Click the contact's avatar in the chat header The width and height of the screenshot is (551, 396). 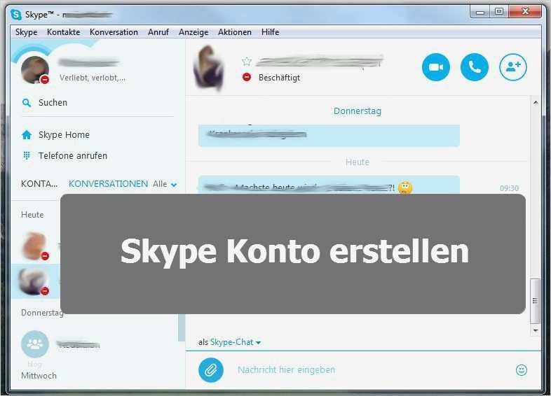point(209,68)
